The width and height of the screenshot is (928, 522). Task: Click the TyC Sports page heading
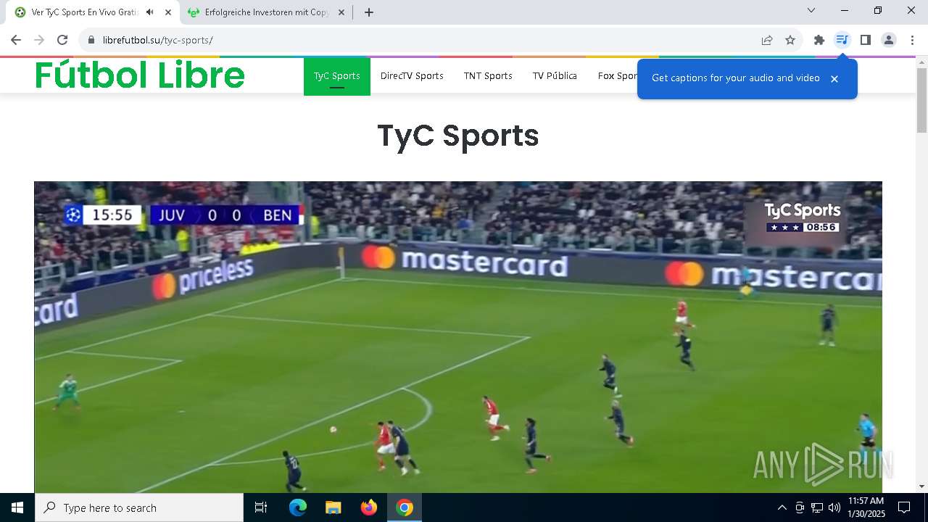458,136
